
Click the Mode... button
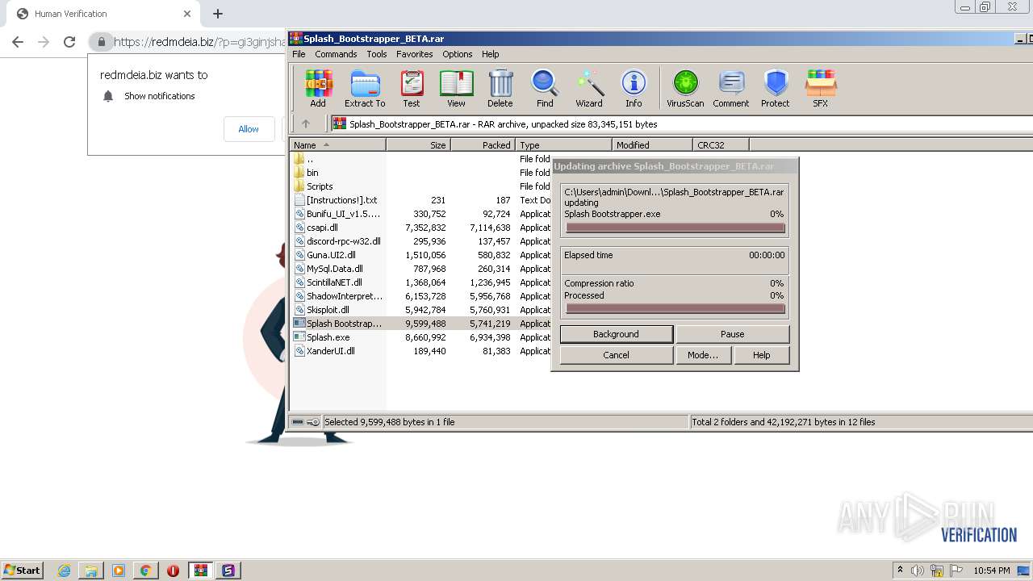703,355
